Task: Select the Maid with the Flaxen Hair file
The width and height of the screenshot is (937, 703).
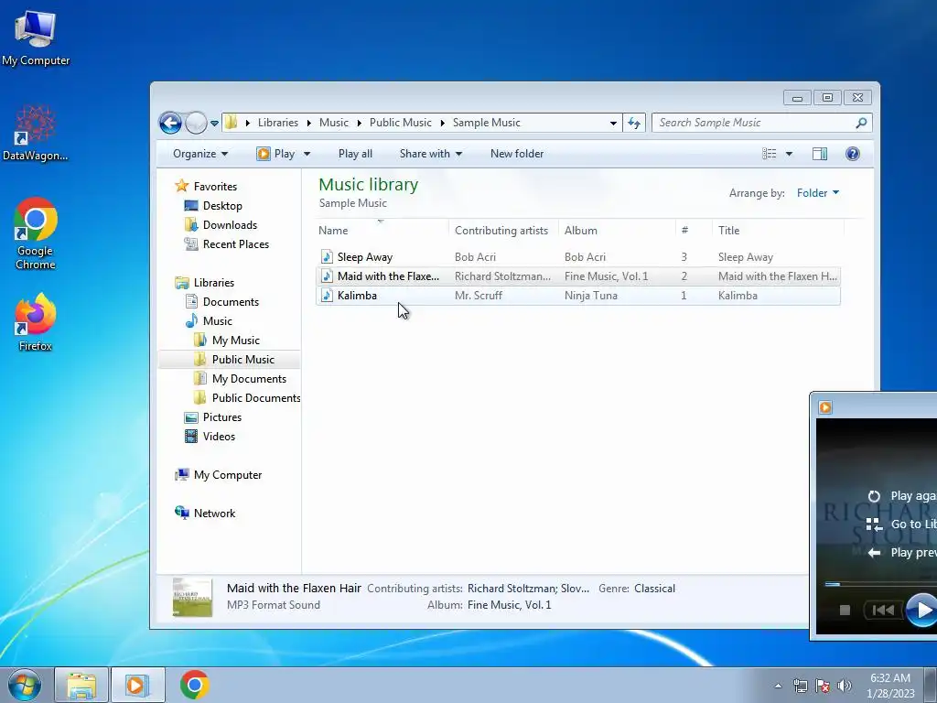Action: pyautogui.click(x=578, y=276)
